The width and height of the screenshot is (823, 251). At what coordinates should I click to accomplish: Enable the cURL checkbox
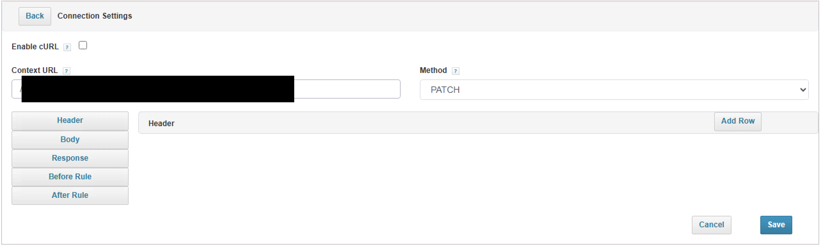83,45
